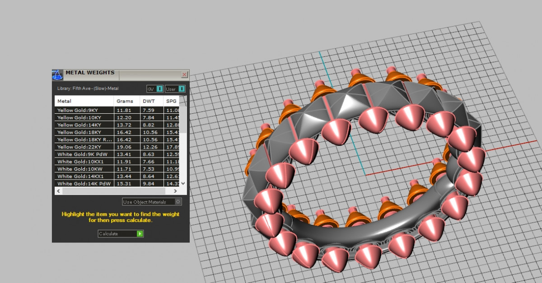
Task: Toggle the User library switch
Action: pos(182,89)
